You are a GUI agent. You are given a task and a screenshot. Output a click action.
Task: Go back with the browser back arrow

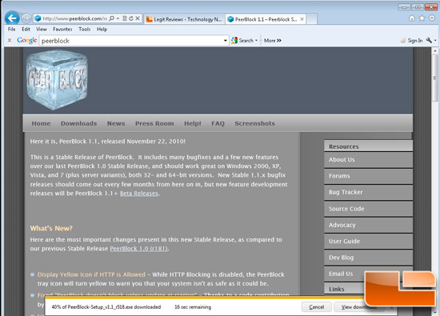pos(12,18)
